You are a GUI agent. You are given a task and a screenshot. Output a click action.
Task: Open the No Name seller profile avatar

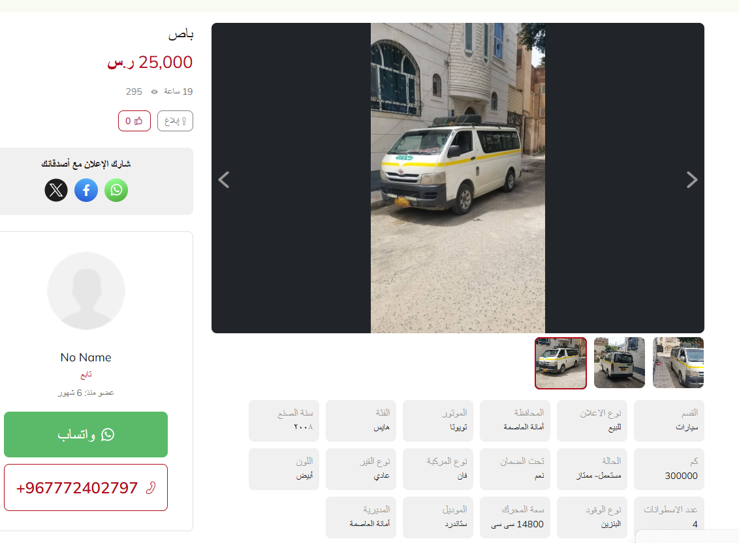tap(86, 291)
